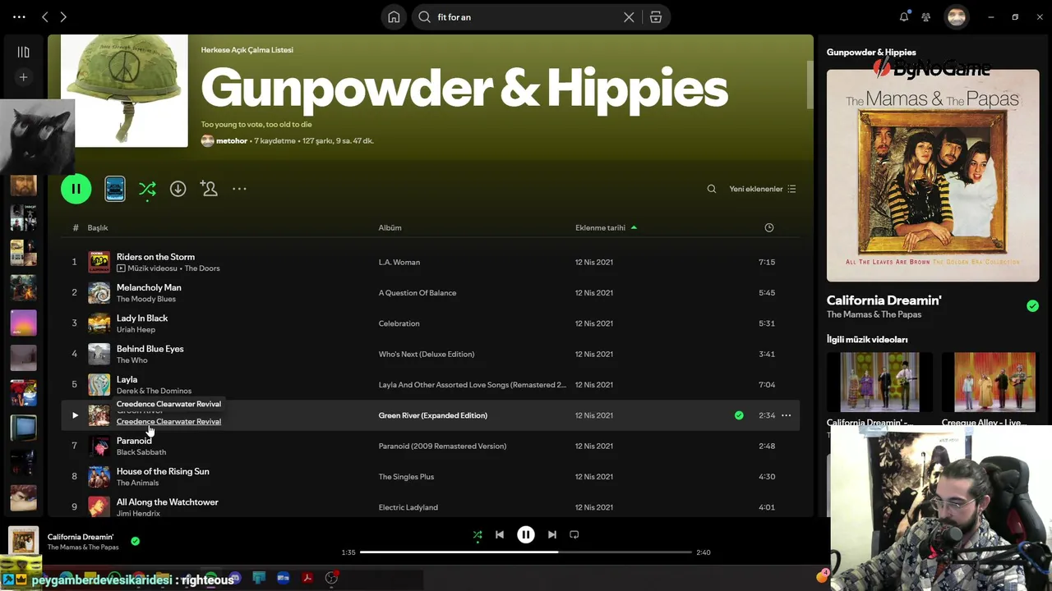1052x591 pixels.
Task: Open the now-playing cover at bottom left
Action: click(23, 541)
